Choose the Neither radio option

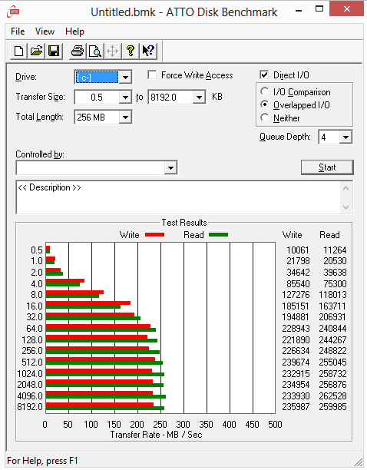click(265, 118)
